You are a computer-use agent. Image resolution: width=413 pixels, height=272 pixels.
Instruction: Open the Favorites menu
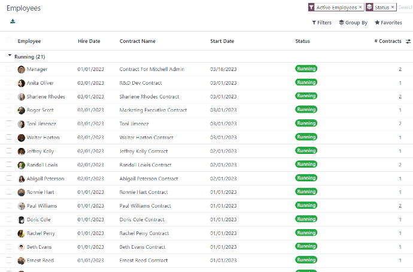(388, 23)
